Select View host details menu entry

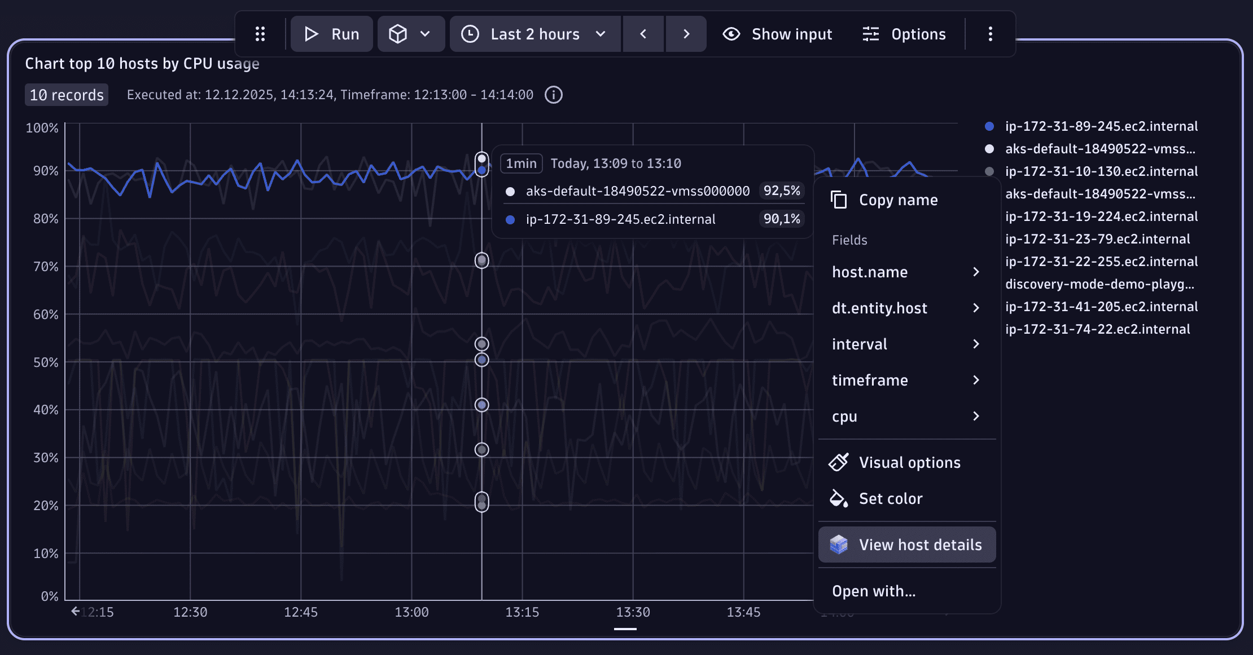tap(907, 545)
